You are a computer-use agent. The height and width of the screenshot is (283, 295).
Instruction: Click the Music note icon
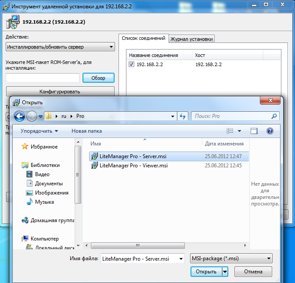[x=29, y=202]
